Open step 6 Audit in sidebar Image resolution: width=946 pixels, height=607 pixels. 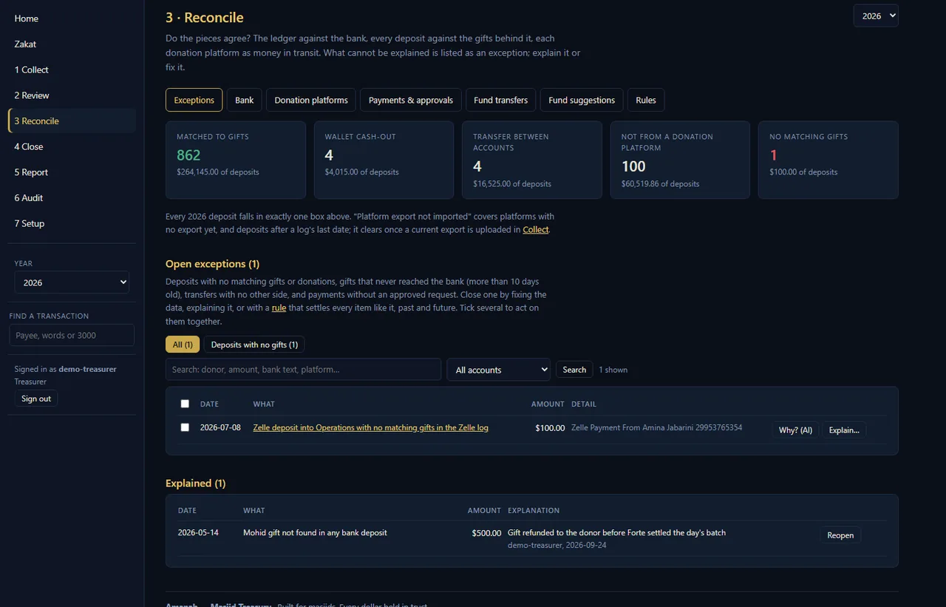[72, 198]
